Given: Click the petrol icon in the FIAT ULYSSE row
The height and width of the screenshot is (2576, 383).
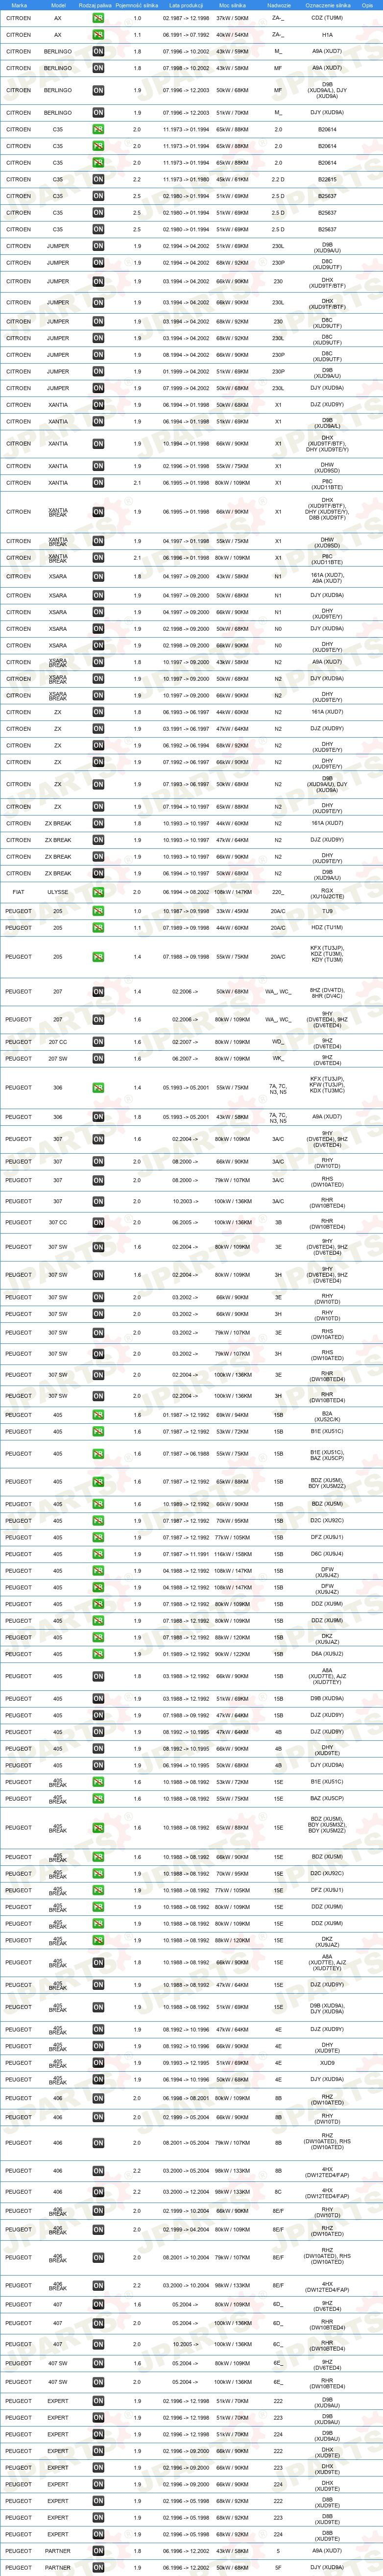Looking at the screenshot, I should click(98, 892).
